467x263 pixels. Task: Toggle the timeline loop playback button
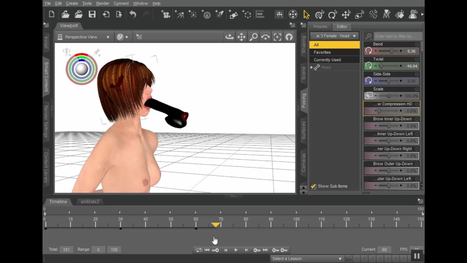pos(198,250)
